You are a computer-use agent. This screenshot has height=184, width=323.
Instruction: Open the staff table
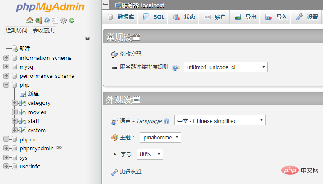pyautogui.click(x=34, y=121)
